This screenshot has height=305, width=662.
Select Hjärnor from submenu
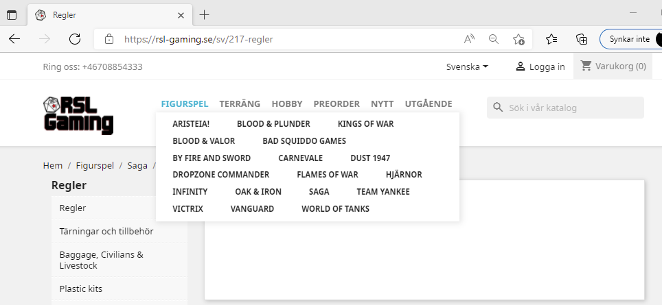404,174
